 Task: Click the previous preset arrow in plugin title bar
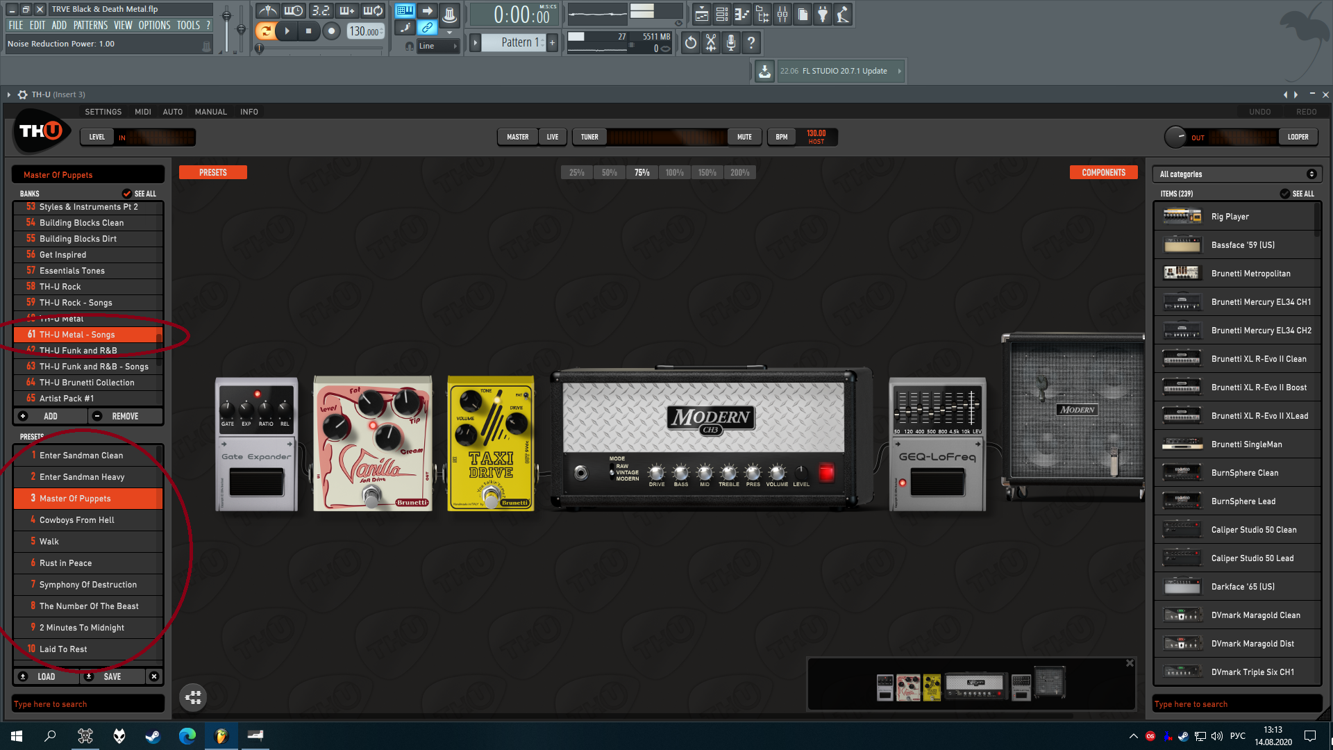[x=1285, y=94]
